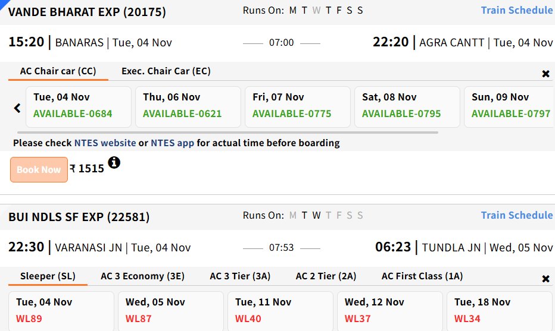
Task: Switch to Exec. Chair Car (EC) tab
Action: coord(166,71)
